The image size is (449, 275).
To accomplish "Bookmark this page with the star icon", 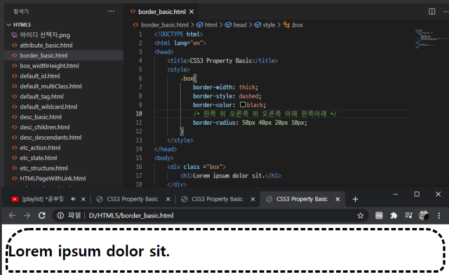I will click(x=360, y=215).
